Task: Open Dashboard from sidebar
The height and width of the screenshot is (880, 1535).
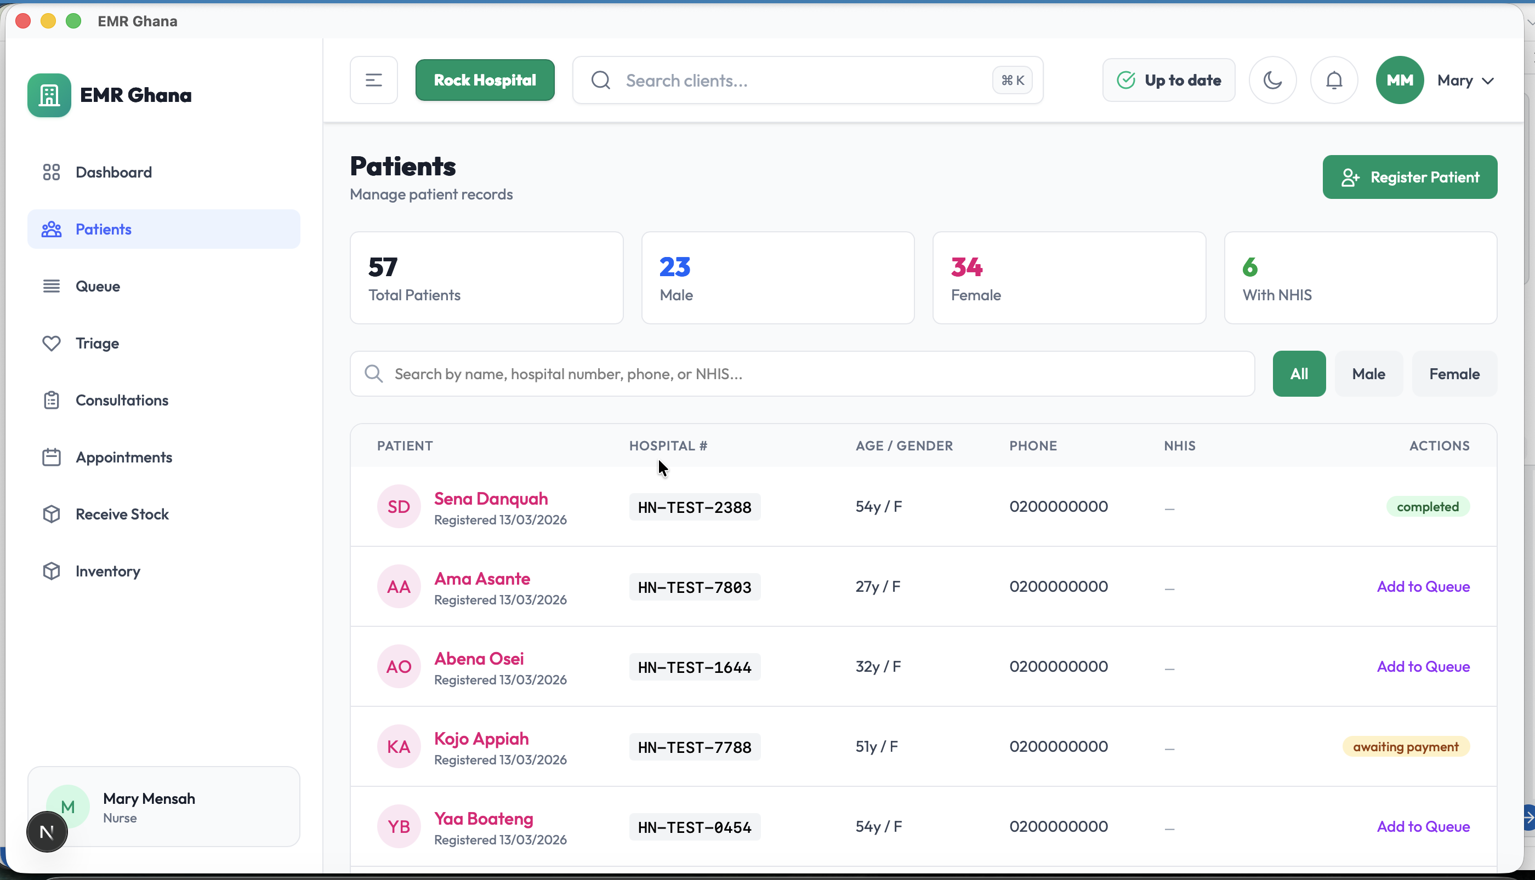Action: tap(113, 172)
